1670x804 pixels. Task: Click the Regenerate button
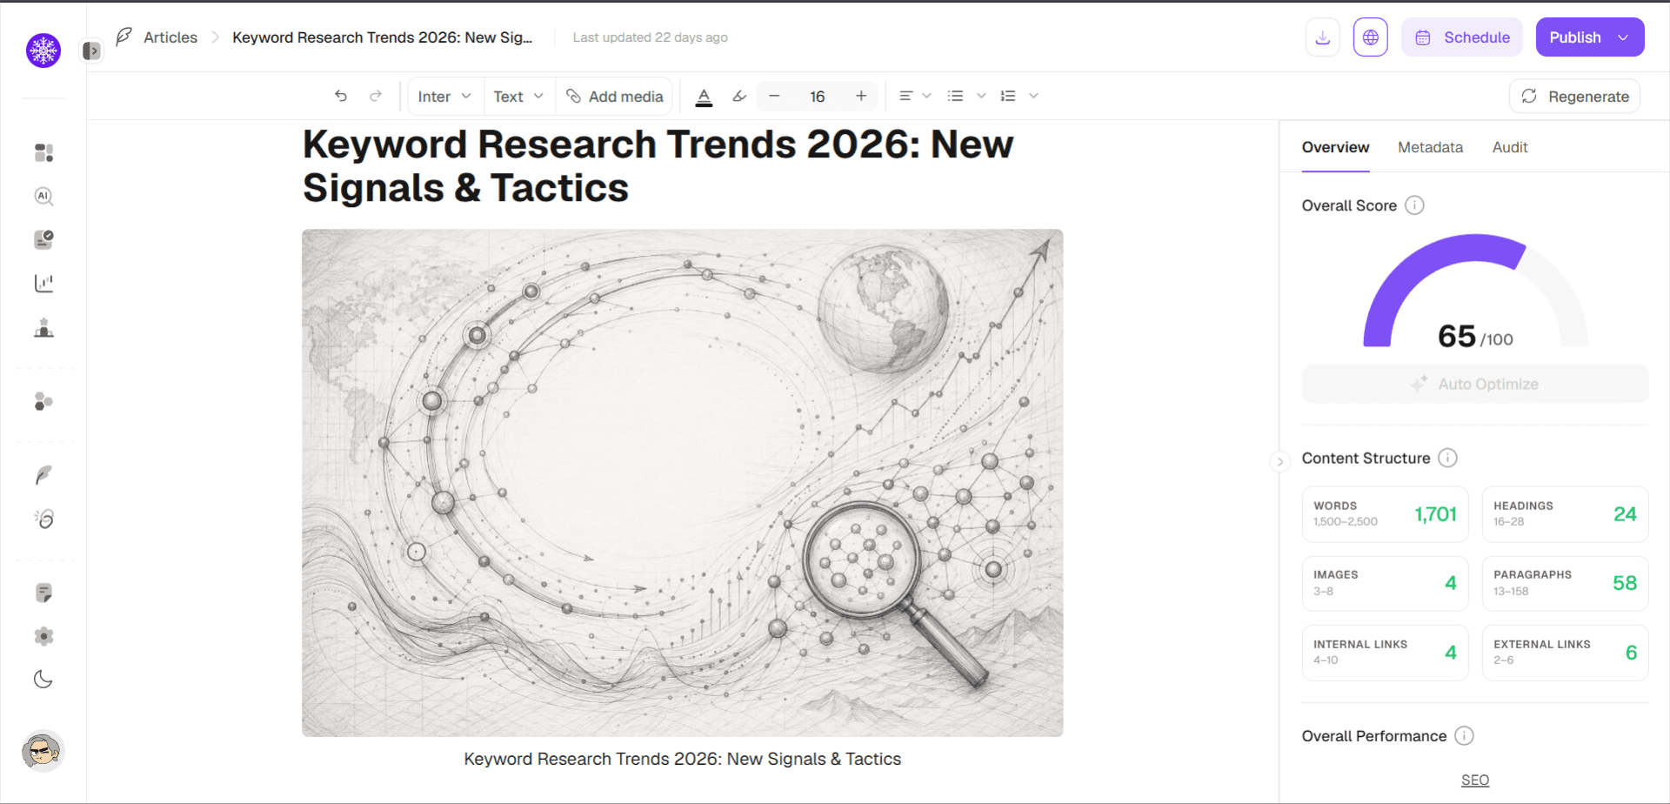1574,97
